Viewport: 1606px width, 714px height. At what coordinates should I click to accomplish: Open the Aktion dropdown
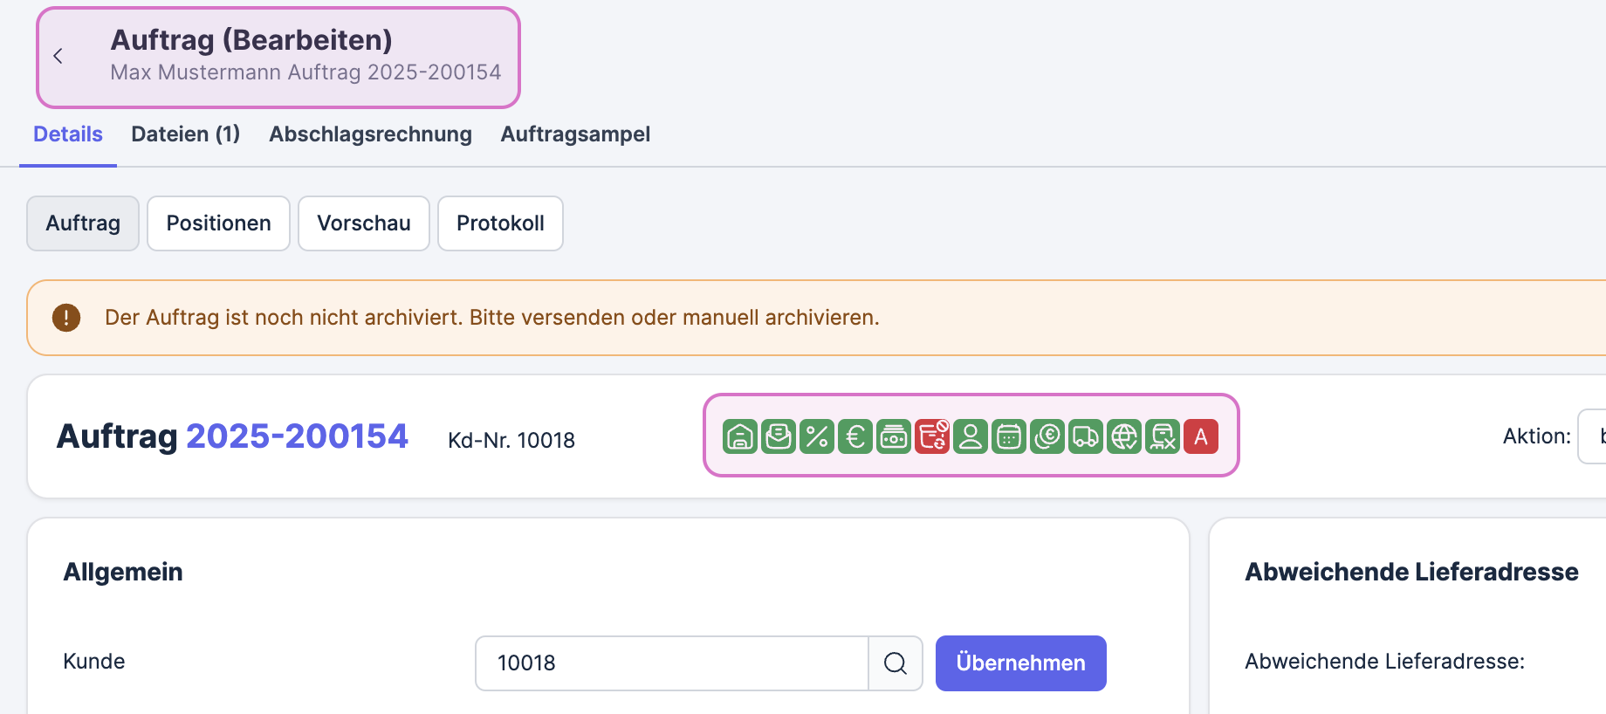point(1593,436)
